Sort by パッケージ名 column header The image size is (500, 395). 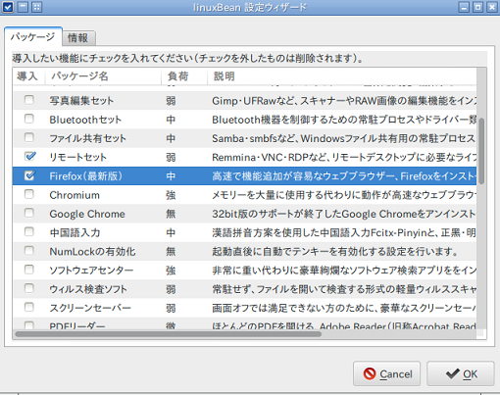pyautogui.click(x=103, y=76)
